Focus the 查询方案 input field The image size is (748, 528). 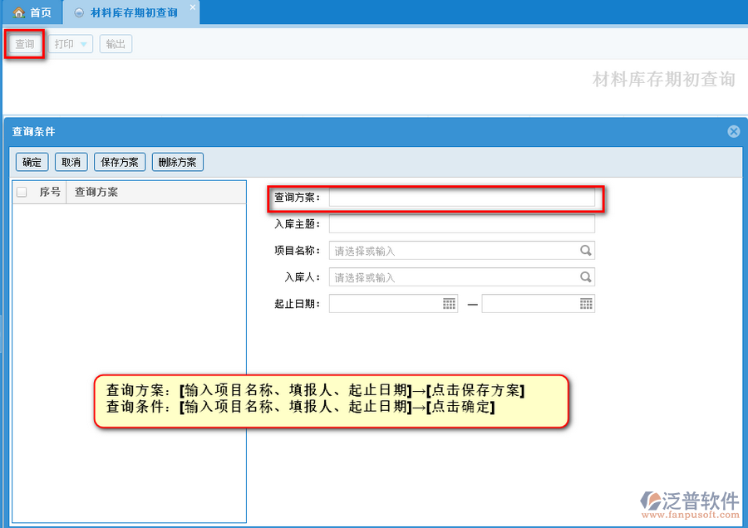click(x=462, y=198)
